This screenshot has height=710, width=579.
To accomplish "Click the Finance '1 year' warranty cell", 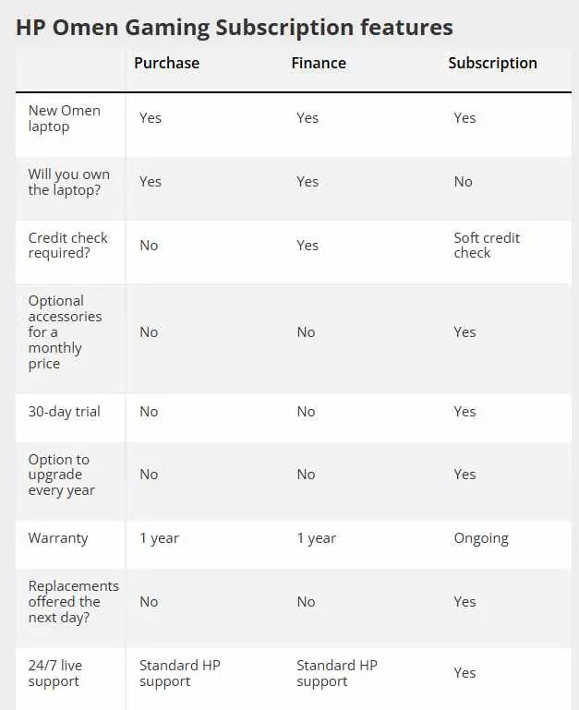I will 317,538.
